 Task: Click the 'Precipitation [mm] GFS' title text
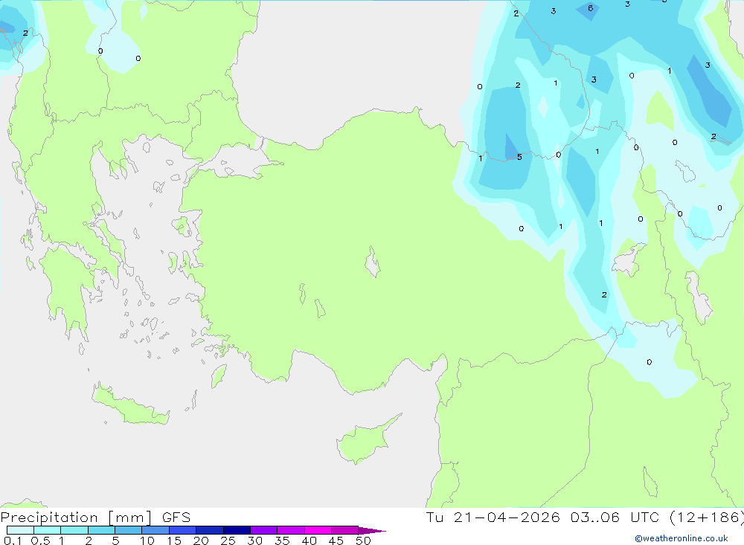[95, 517]
